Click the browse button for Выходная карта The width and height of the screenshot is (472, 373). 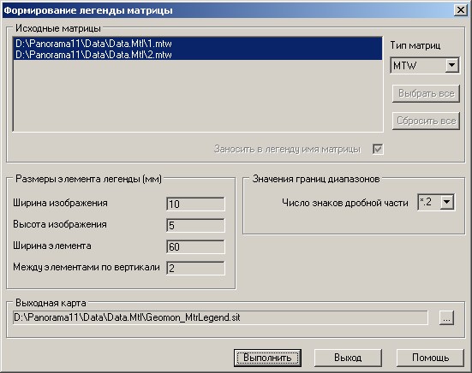446,317
